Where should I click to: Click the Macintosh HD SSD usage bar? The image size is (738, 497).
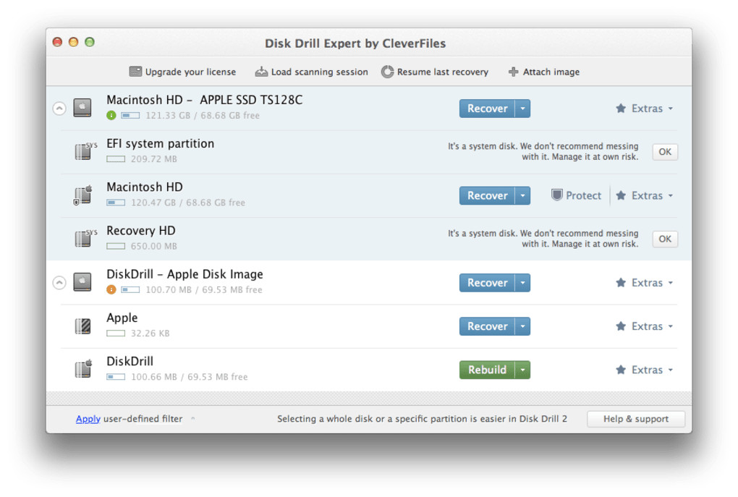[130, 115]
